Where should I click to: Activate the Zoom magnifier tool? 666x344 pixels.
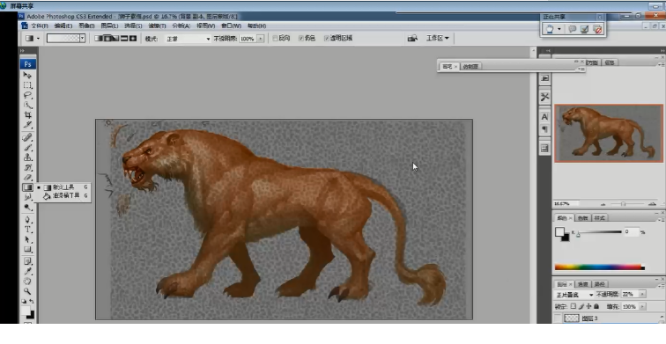tap(27, 291)
